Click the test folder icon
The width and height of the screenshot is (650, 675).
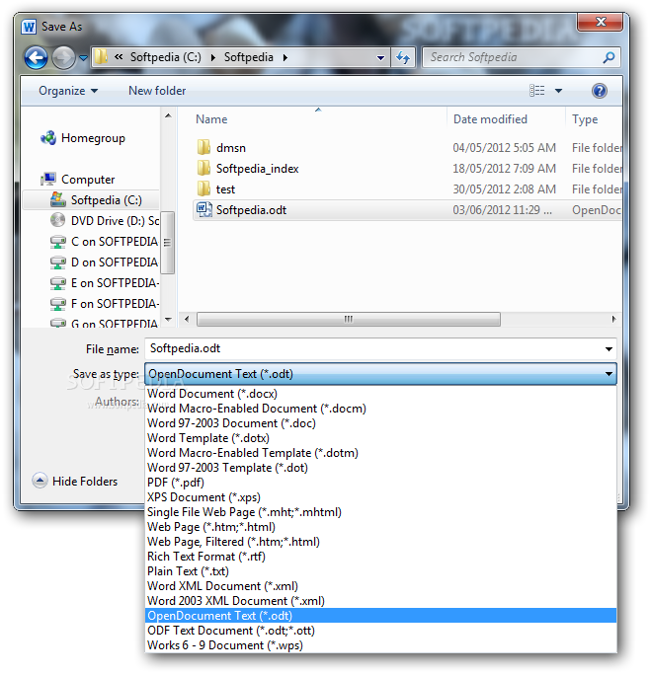pos(203,189)
